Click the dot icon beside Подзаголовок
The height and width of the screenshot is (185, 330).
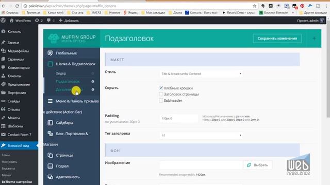pos(93,81)
